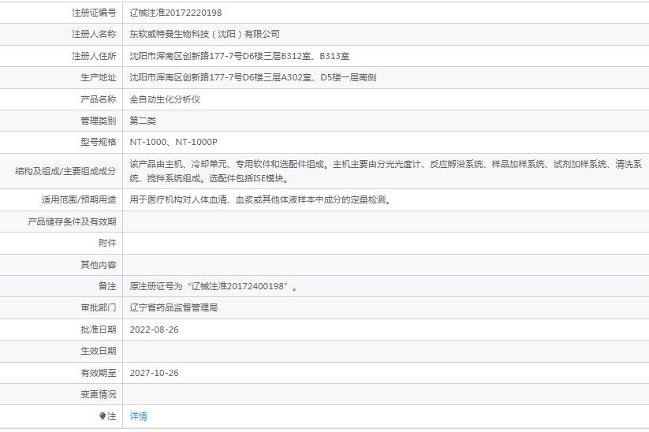The image size is (649, 432).
Task: Click the 注册人住所 label
Action: 94,56
